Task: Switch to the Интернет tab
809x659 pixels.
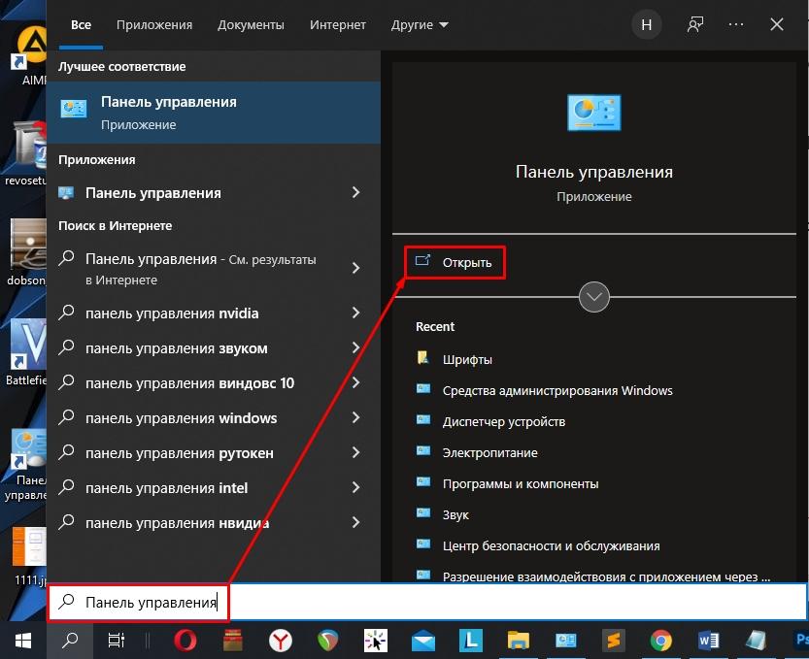Action: tap(337, 25)
